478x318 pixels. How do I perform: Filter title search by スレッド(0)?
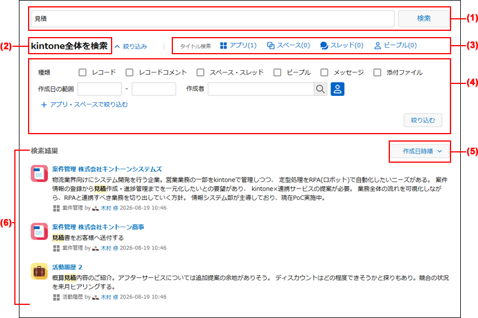point(342,46)
